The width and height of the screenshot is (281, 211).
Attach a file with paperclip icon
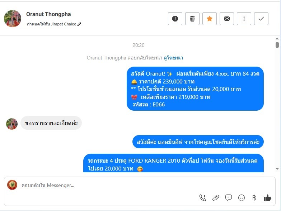[216, 198]
